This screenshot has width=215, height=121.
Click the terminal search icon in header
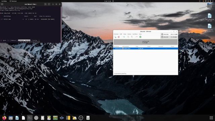tap(45, 4)
